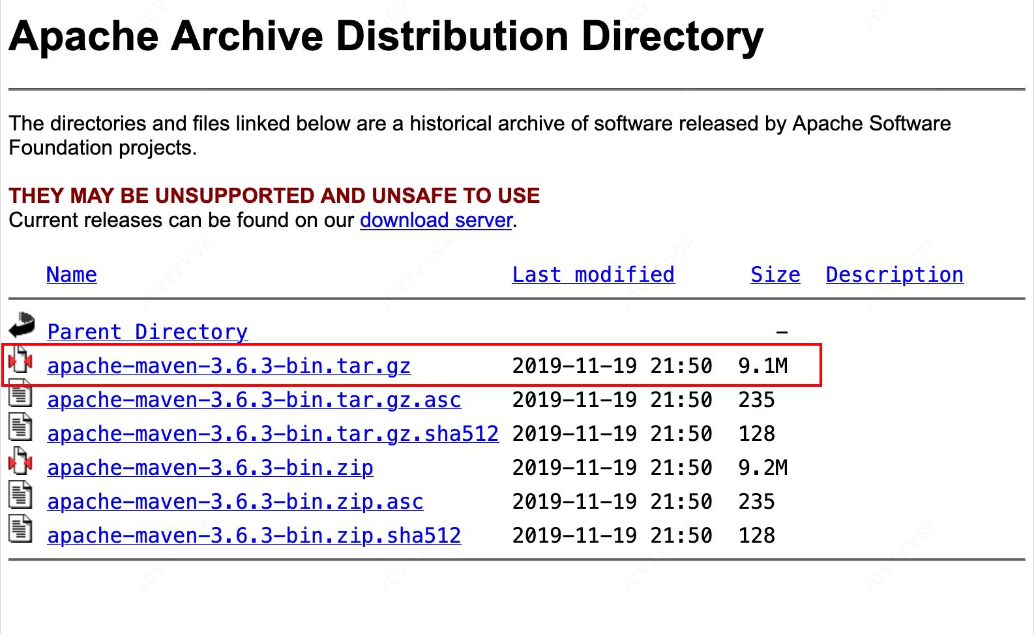This screenshot has width=1034, height=634.
Task: Click the date in the bin.zip.sha512 row
Action: click(612, 536)
